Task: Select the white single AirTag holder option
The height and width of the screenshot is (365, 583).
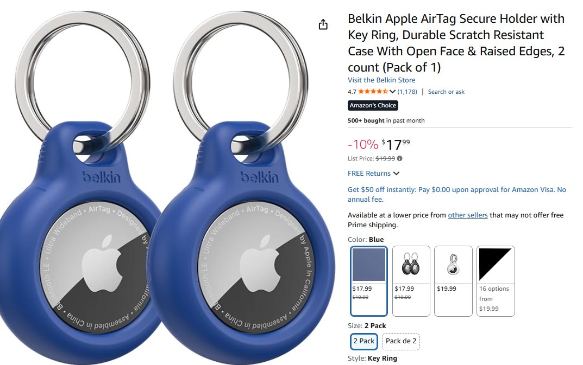Action: coord(453,281)
